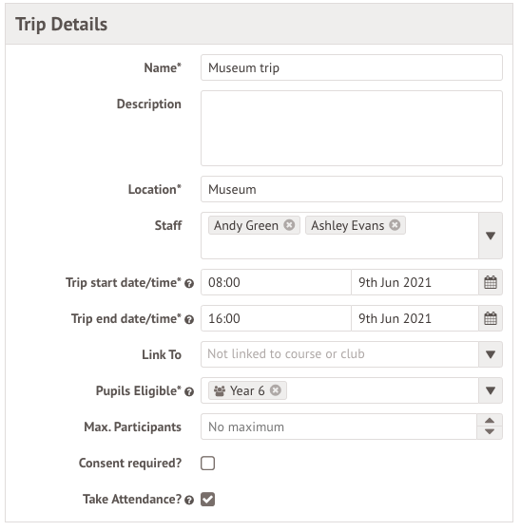This screenshot has width=521, height=531.
Task: Edit the Location field
Action: [x=352, y=189]
